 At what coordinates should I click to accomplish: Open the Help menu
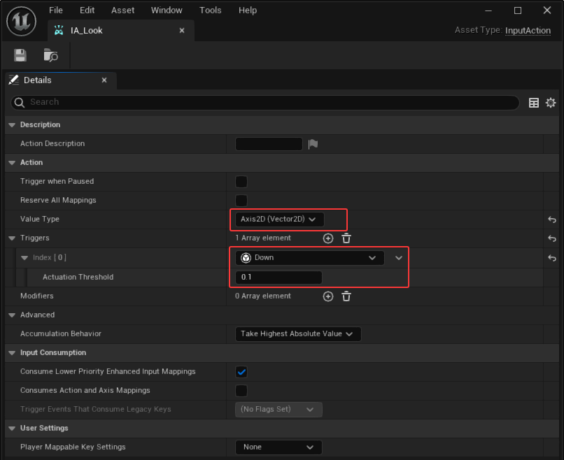(248, 10)
